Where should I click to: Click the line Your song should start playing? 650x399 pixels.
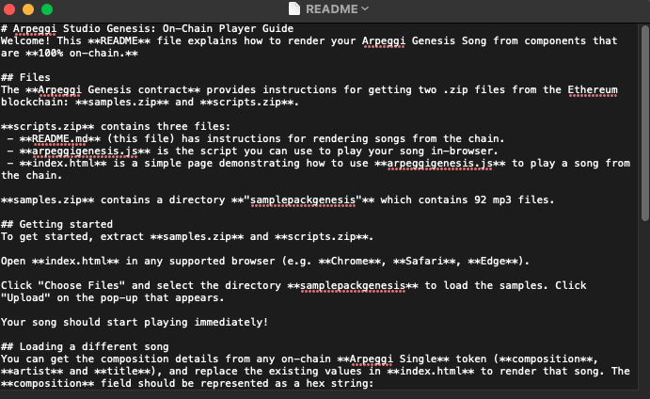click(135, 322)
